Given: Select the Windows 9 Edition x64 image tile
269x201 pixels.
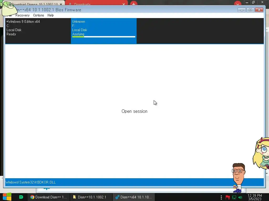Looking at the screenshot, I should (x=38, y=31).
